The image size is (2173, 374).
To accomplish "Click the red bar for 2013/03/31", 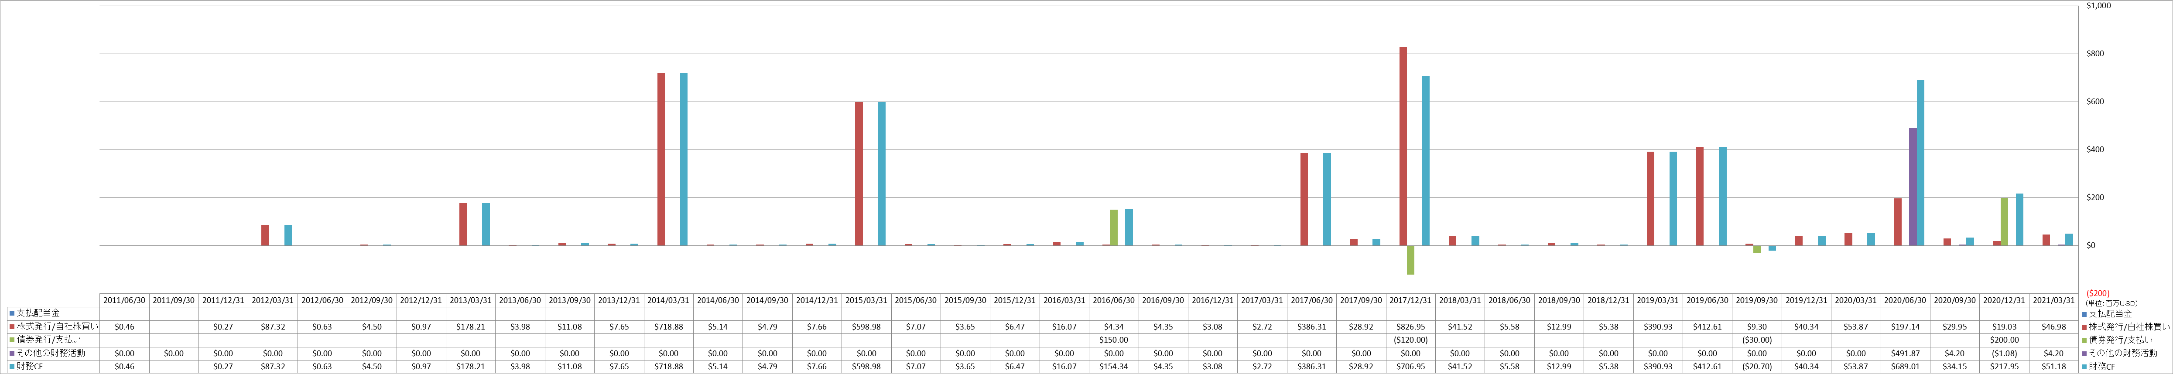I will (463, 225).
